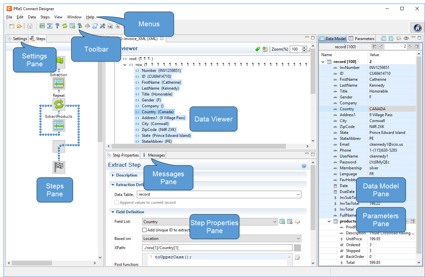
Task: Open the Based on Location dropdown
Action: (x=222, y=239)
